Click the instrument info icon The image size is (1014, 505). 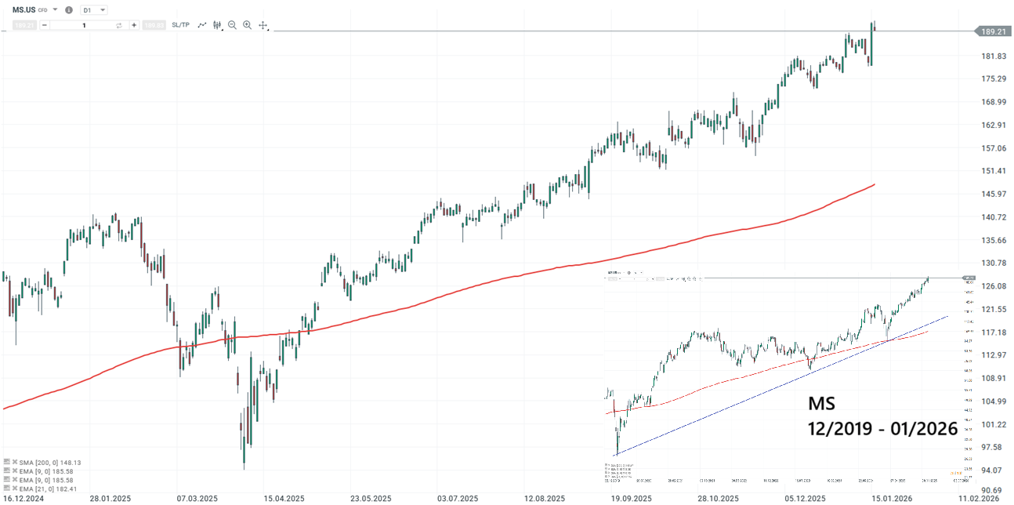click(69, 9)
